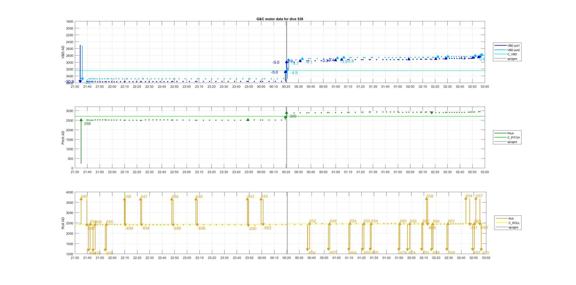Click the "2000" tick on the Pitch AD axis

(70, 130)
